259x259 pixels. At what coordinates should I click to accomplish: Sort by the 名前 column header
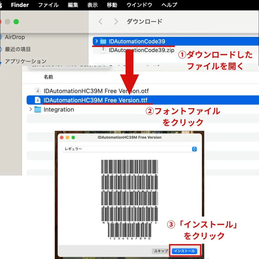pos(48,77)
